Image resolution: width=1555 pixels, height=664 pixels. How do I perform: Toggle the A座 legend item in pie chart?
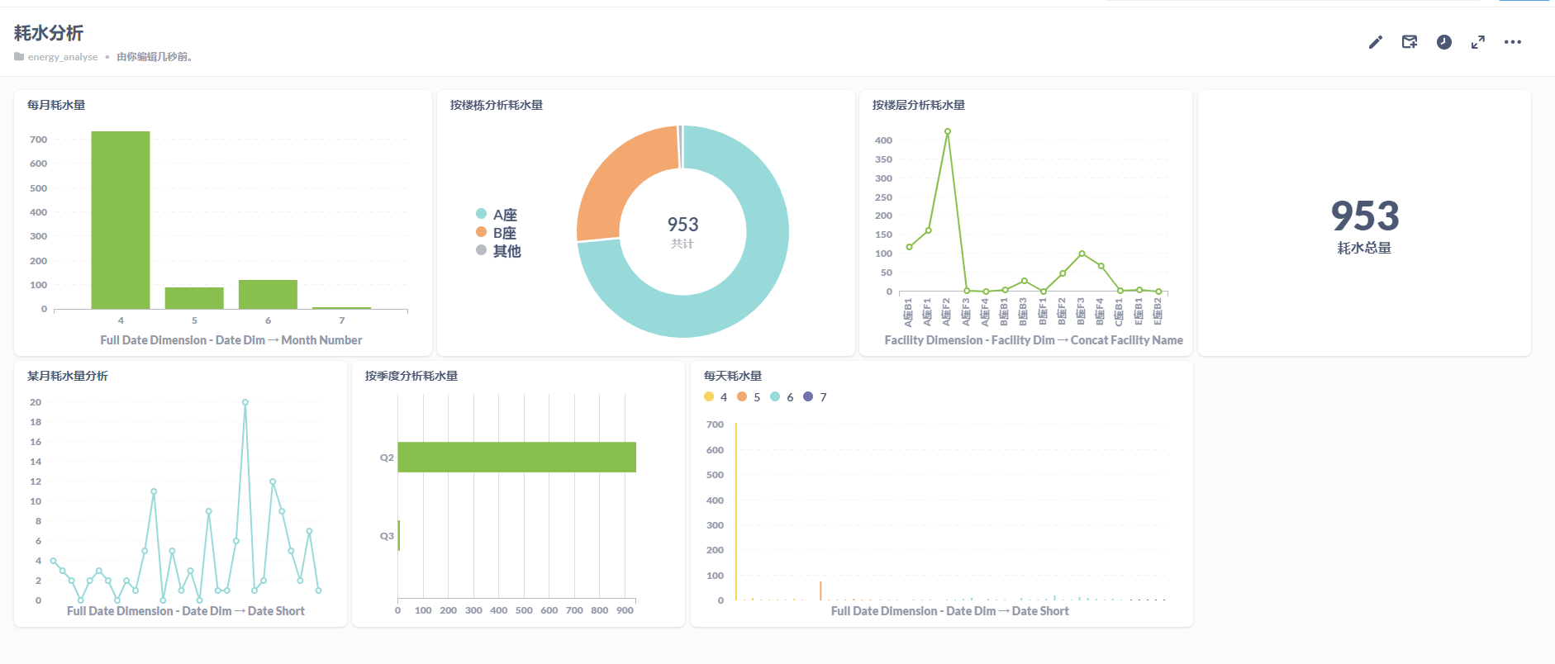[x=497, y=215]
